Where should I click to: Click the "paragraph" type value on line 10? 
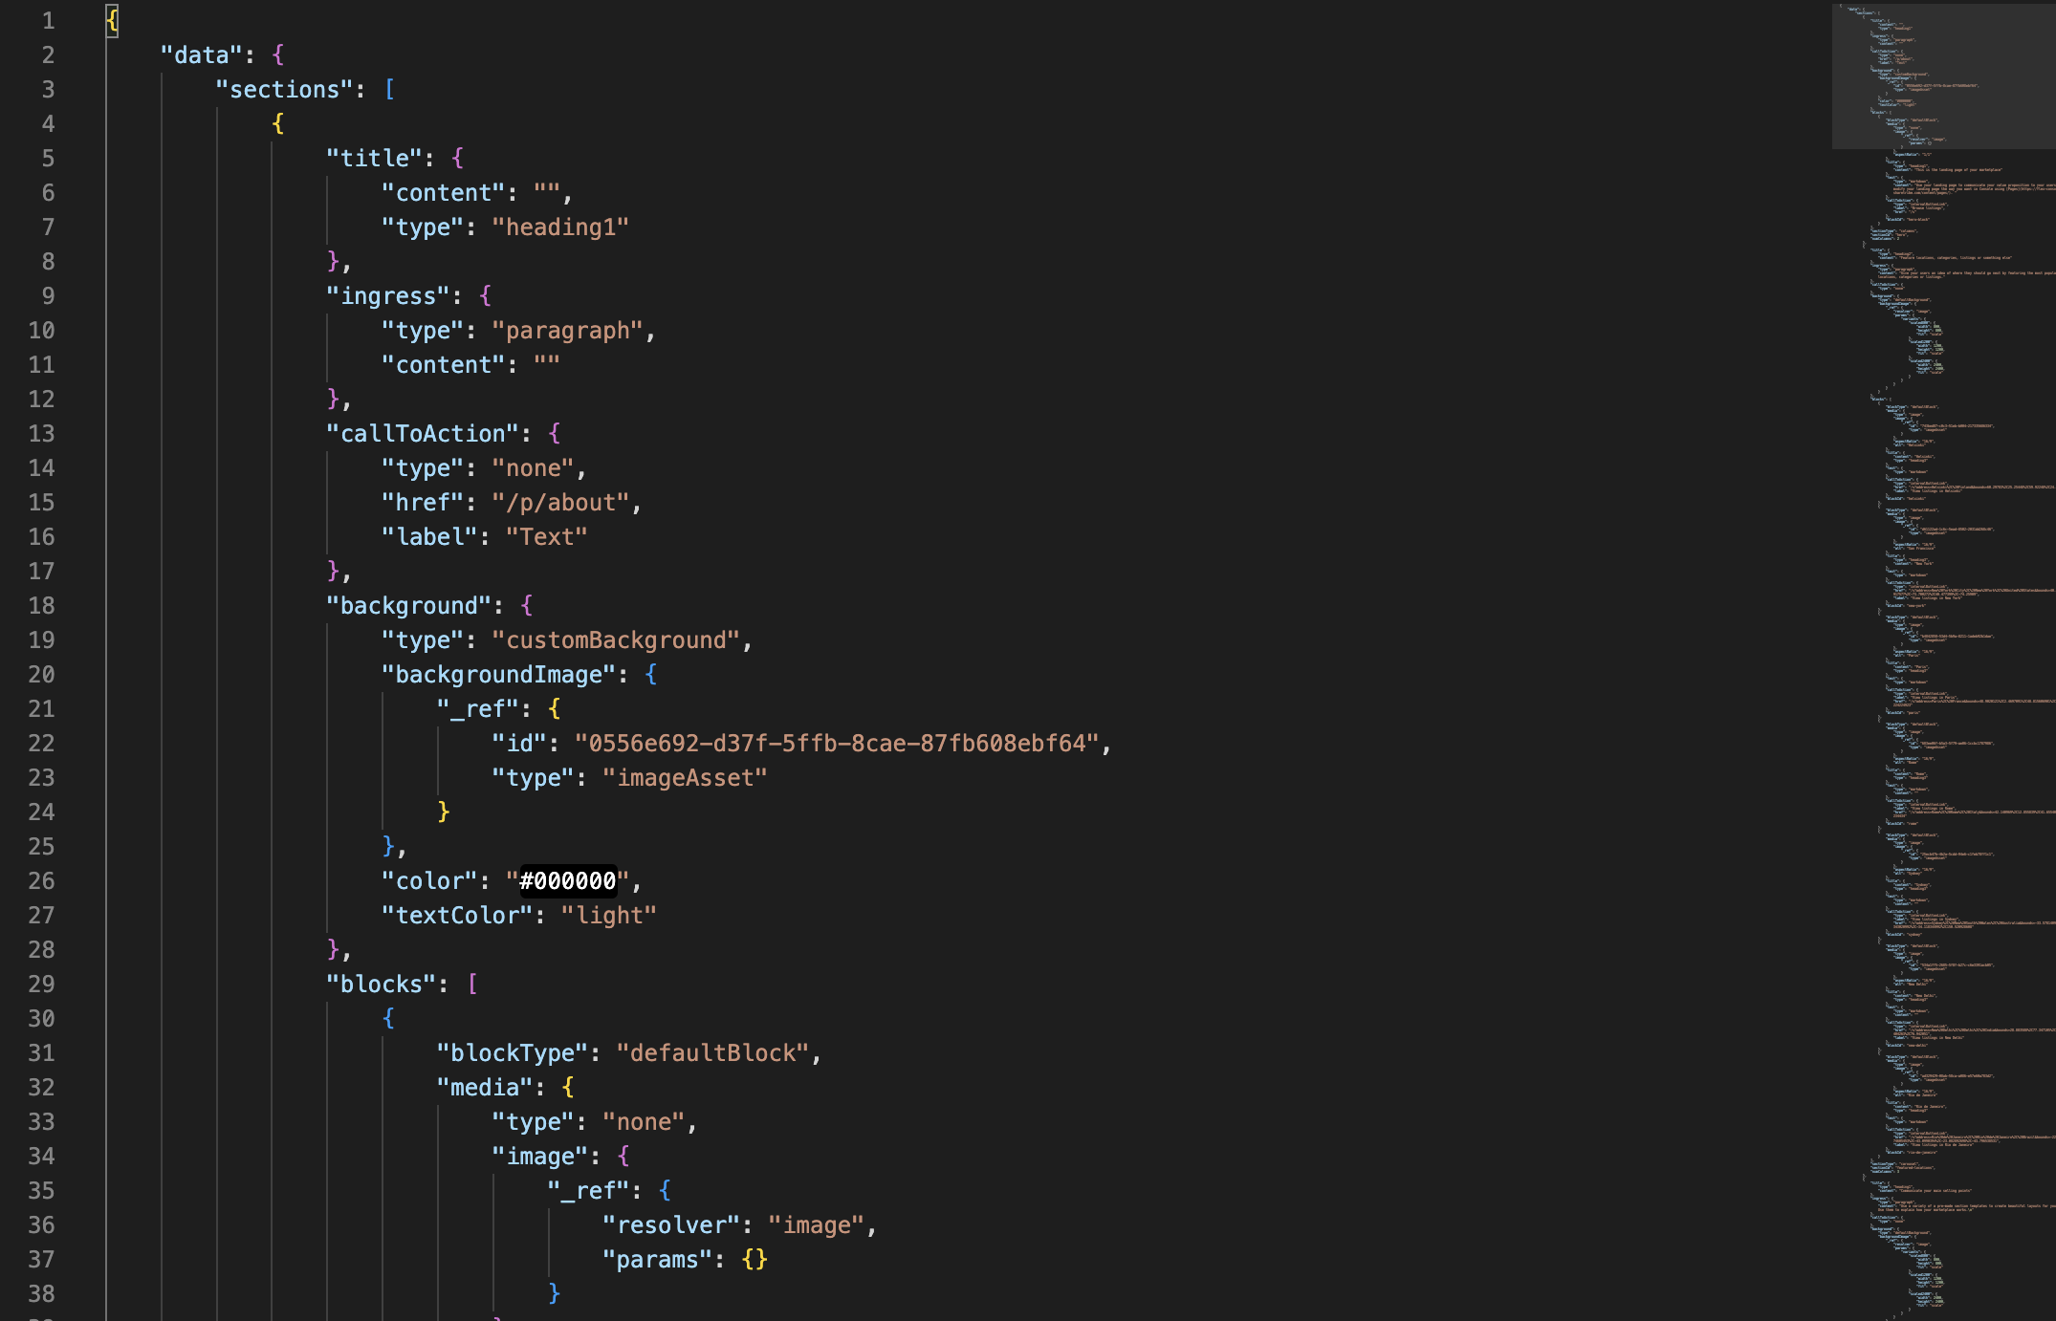[x=571, y=330]
